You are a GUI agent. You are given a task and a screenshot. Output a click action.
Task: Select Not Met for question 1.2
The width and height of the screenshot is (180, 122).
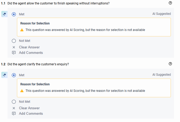[14, 102]
